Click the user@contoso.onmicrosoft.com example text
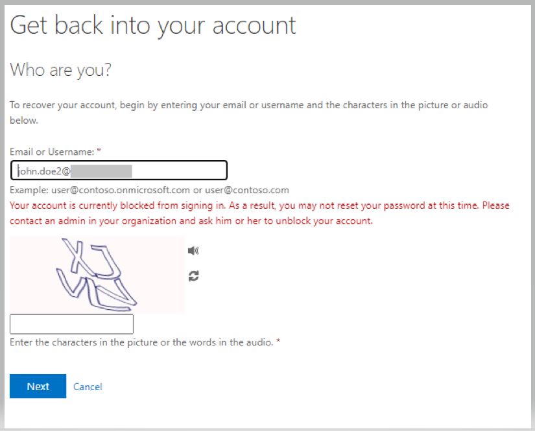Screen dimensions: 535x431 point(121,190)
